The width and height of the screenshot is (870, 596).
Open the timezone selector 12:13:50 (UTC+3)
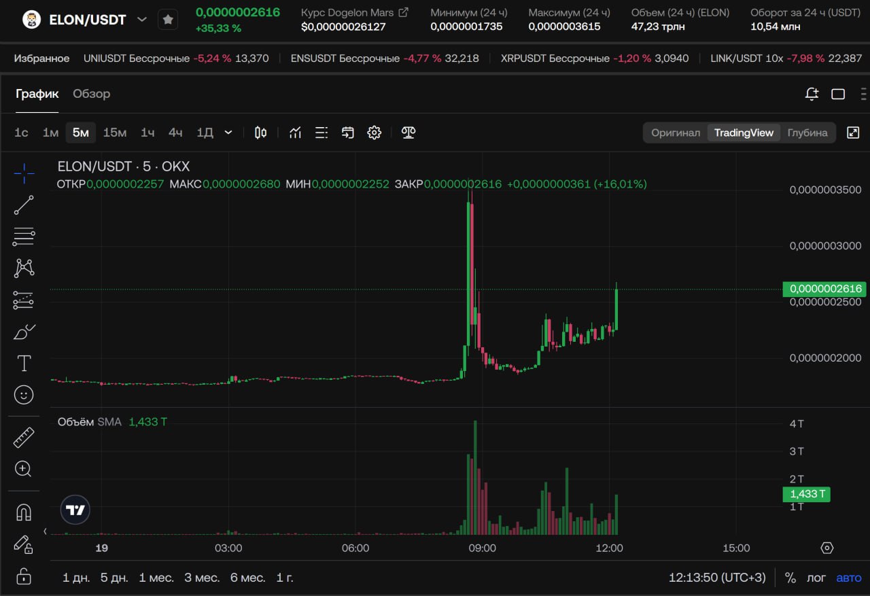click(x=717, y=578)
